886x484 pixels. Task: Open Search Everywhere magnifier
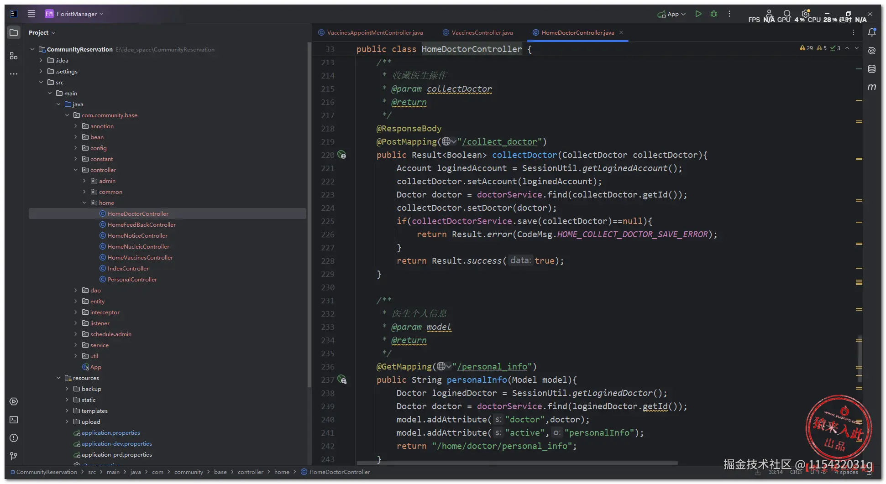(787, 14)
